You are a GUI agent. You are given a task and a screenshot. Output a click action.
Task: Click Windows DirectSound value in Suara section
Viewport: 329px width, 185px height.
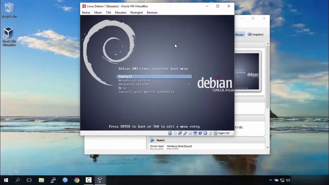pos(179,146)
